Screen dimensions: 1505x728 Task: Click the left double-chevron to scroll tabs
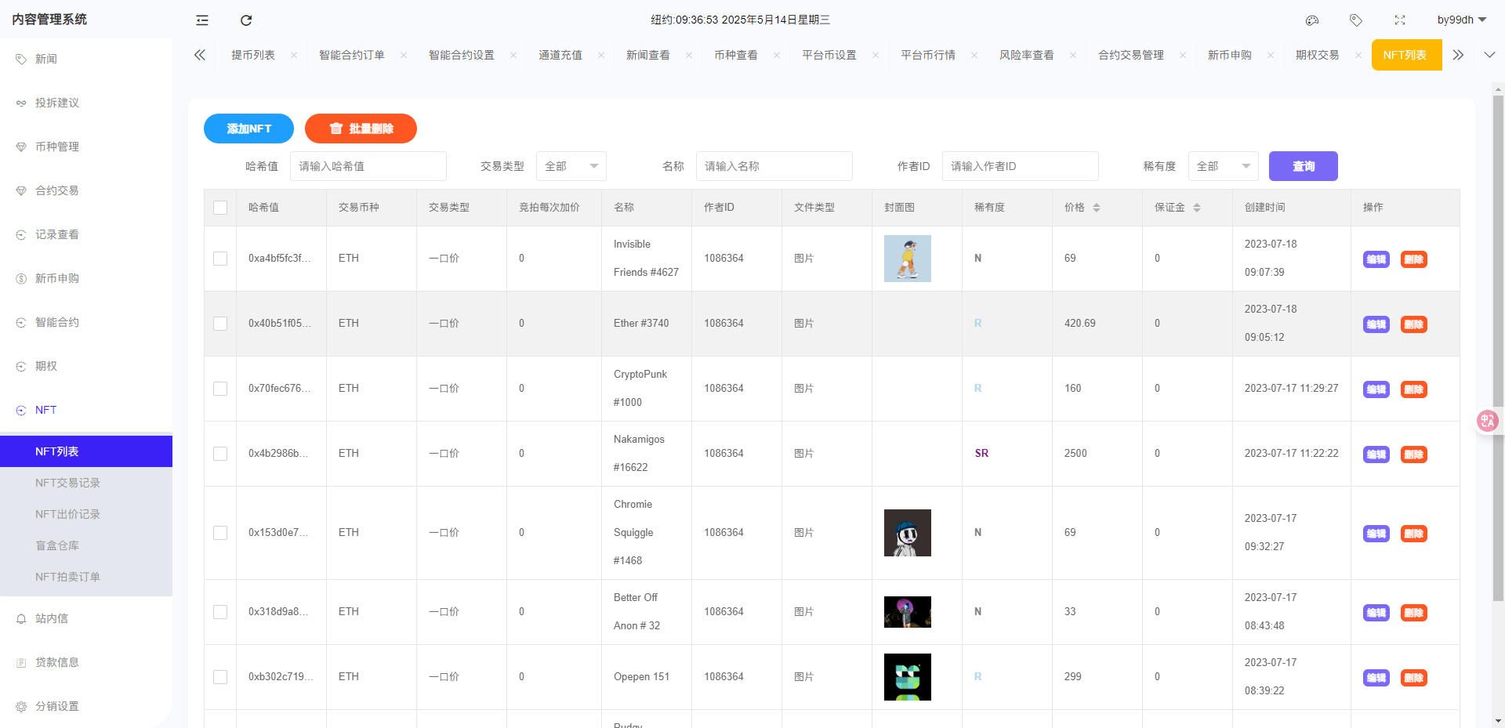[199, 55]
